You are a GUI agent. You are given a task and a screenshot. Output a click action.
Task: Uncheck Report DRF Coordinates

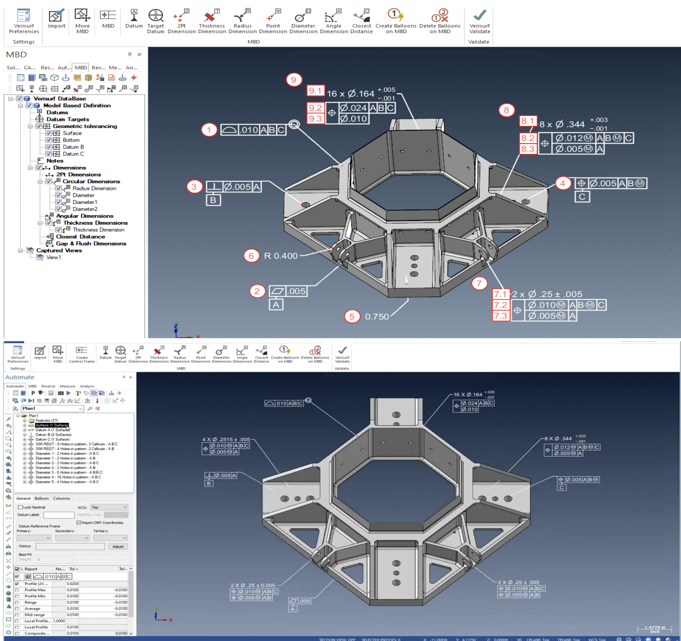tap(78, 522)
